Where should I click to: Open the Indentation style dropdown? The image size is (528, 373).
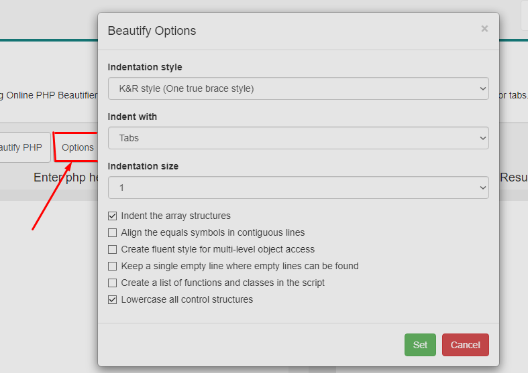click(x=298, y=88)
